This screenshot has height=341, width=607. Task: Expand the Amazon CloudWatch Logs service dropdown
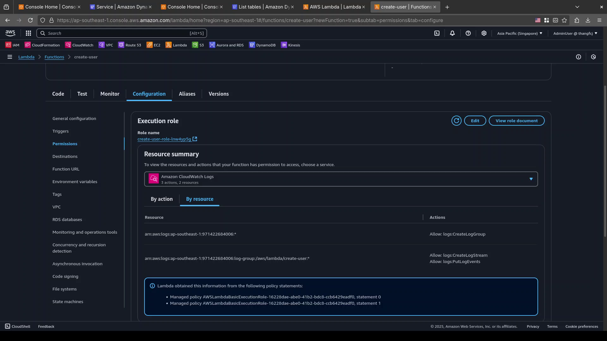pos(341,179)
